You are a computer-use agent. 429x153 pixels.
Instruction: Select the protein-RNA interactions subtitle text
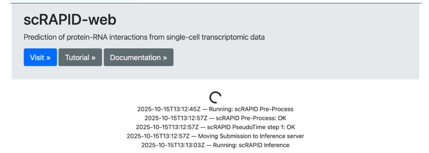(x=144, y=37)
